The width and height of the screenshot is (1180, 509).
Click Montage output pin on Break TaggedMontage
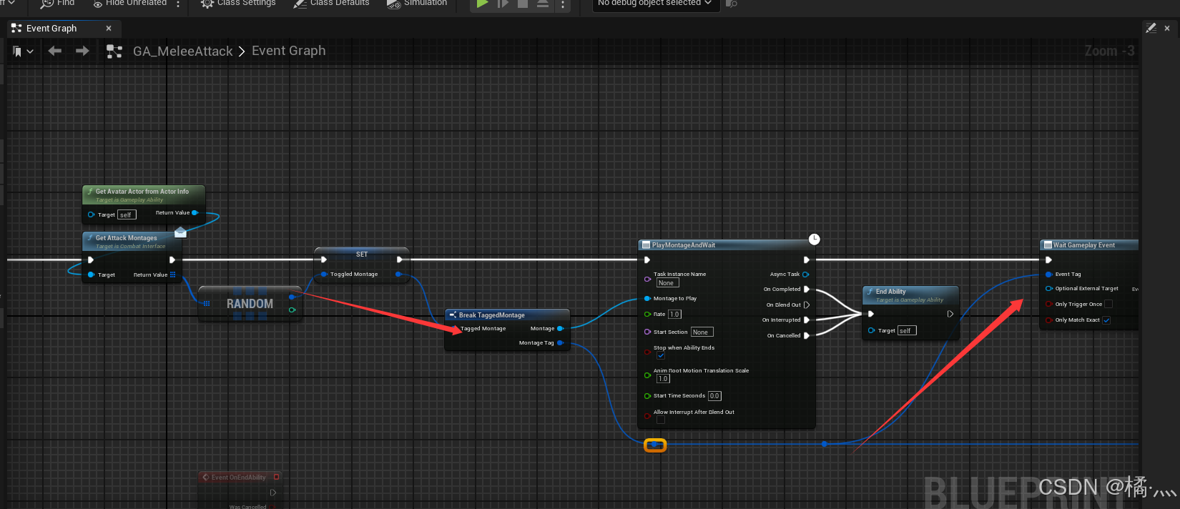tap(560, 328)
